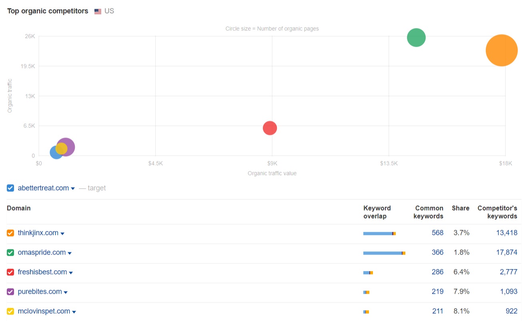Toggle the omaspride.com green checkbox

[x=10, y=253]
